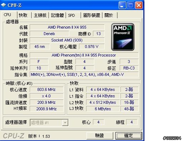The image size is (183, 141).
Task: Click the 型號 value 4
Action: point(85,62)
